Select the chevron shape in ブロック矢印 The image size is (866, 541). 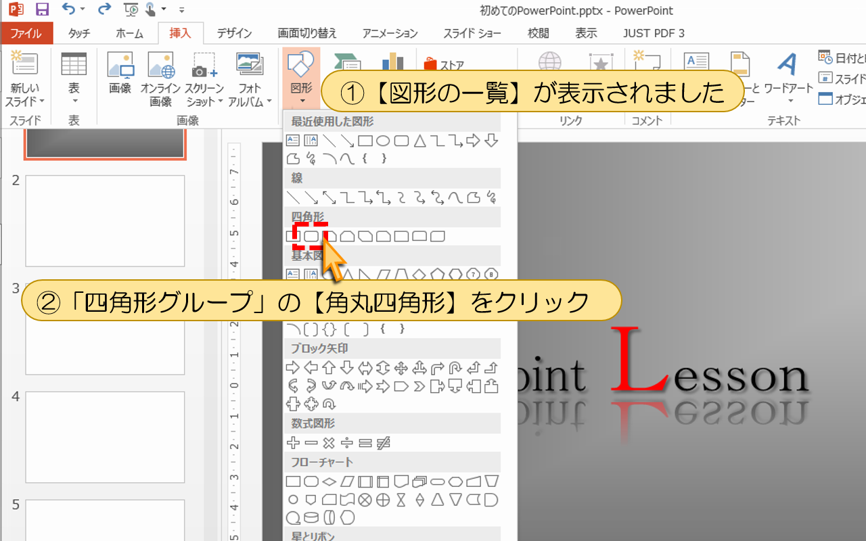[x=419, y=386]
